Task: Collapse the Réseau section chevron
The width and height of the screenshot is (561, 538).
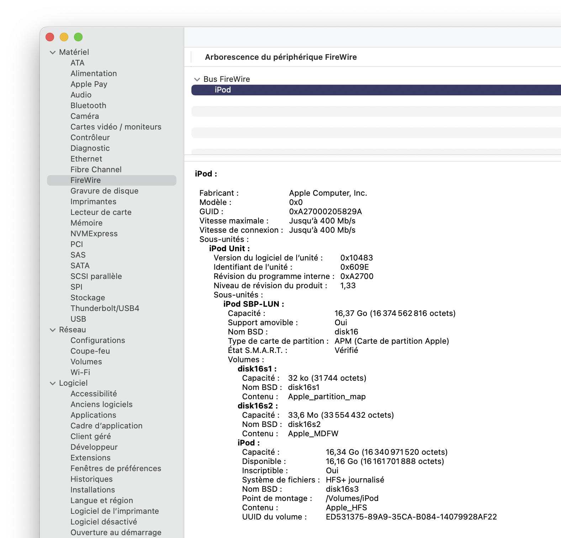Action: (53, 330)
